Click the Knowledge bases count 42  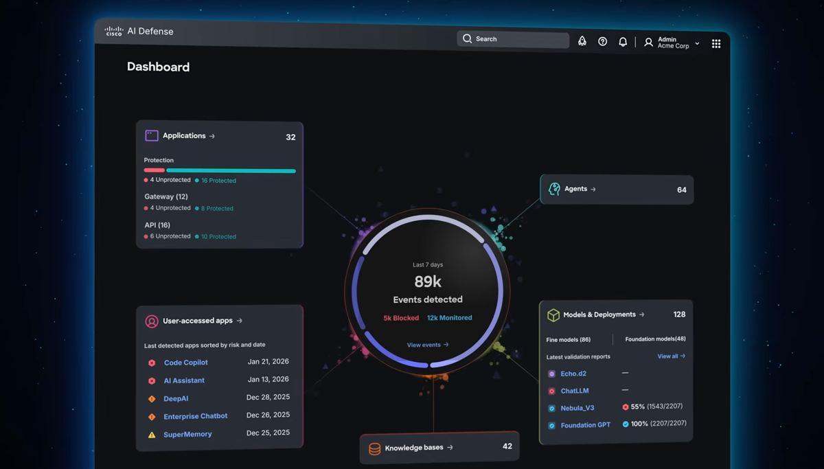(x=507, y=446)
